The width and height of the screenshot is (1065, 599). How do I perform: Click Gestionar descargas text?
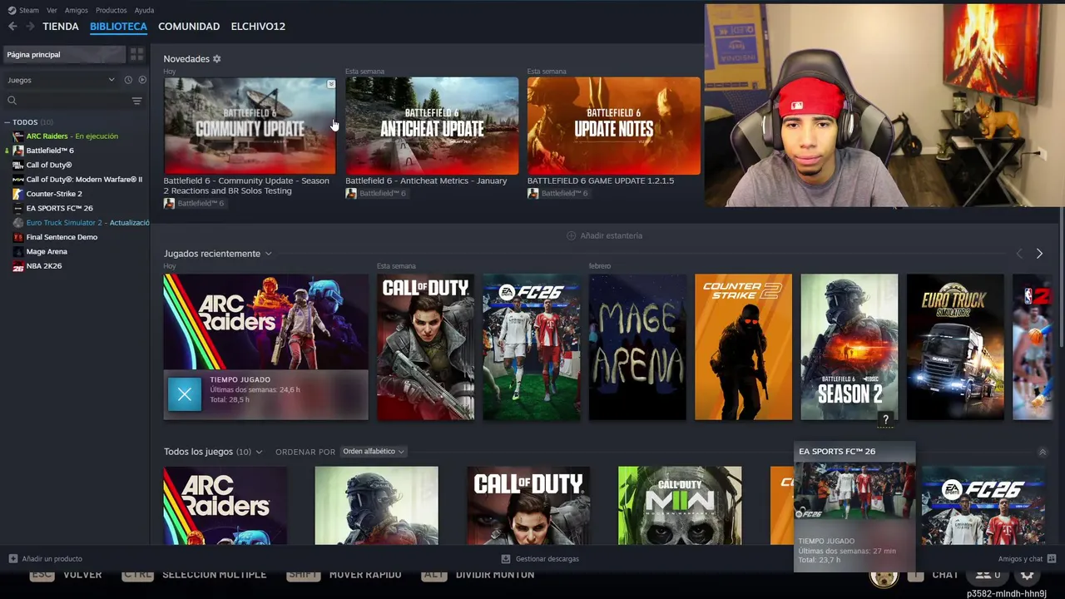(x=547, y=559)
